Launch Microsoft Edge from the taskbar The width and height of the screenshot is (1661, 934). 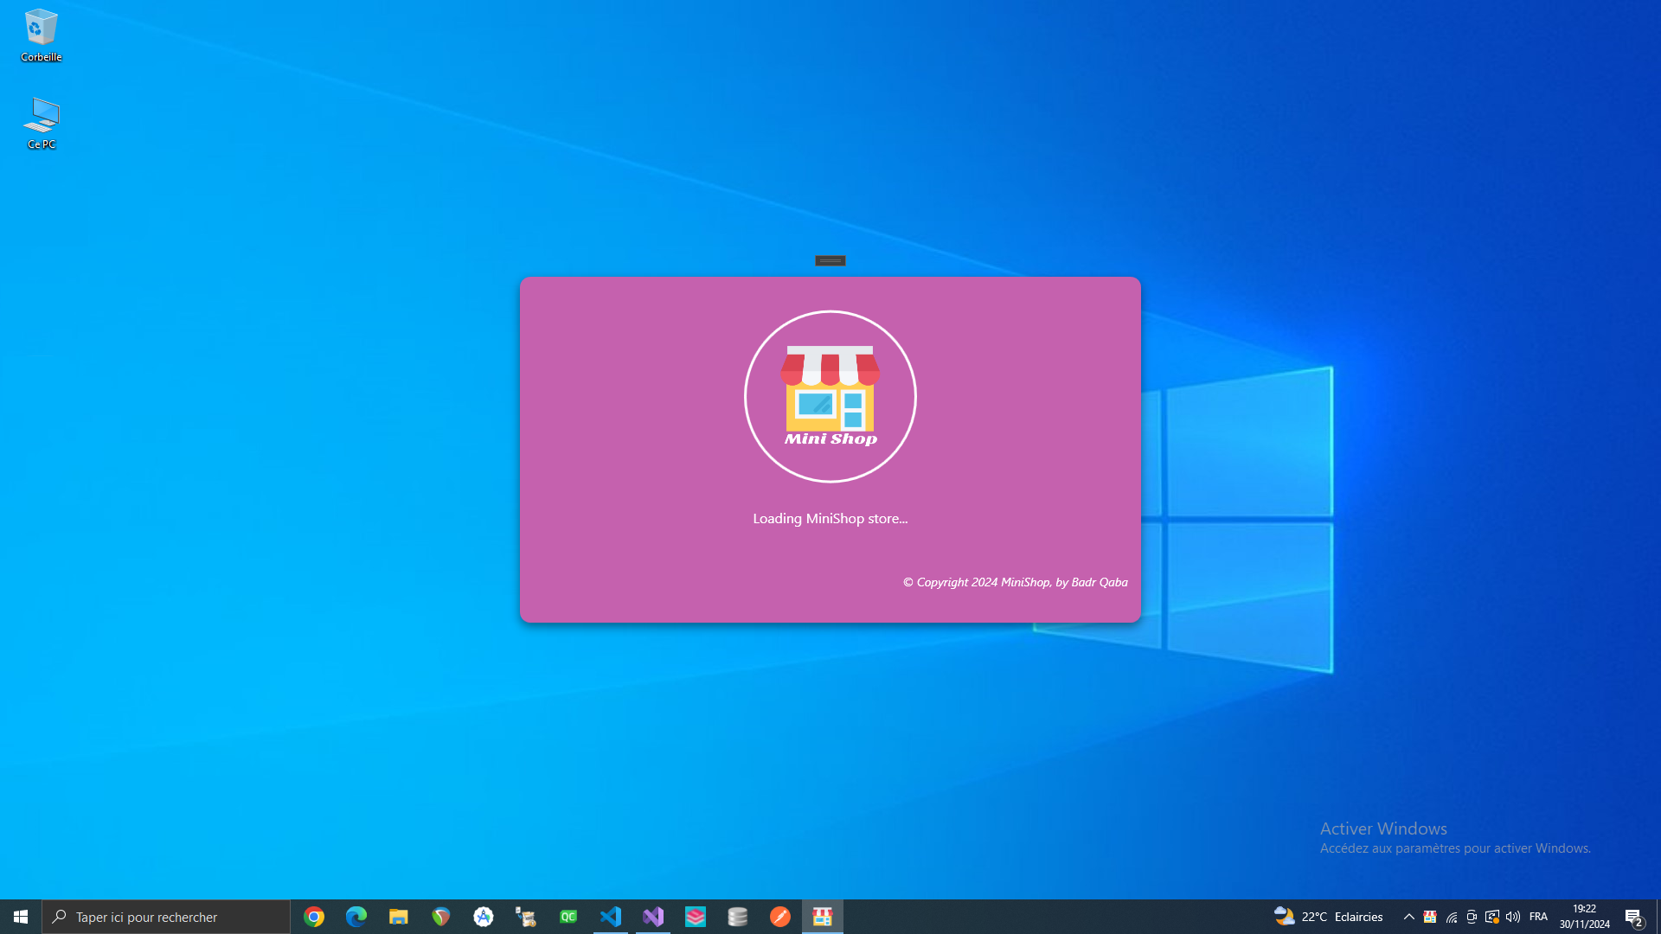point(356,916)
